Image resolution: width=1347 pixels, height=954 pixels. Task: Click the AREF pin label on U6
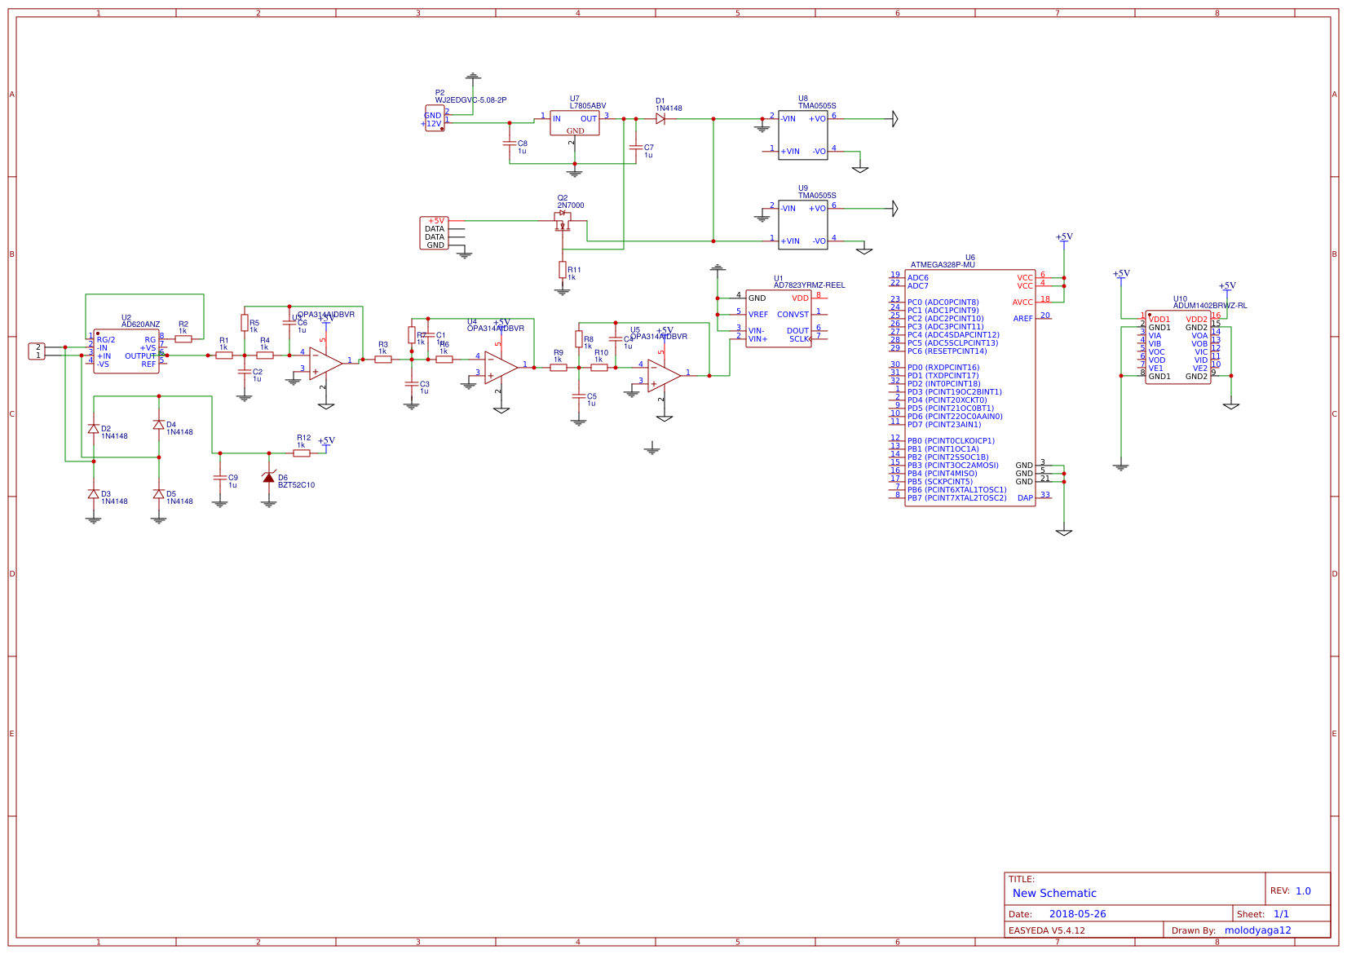pos(1022,319)
